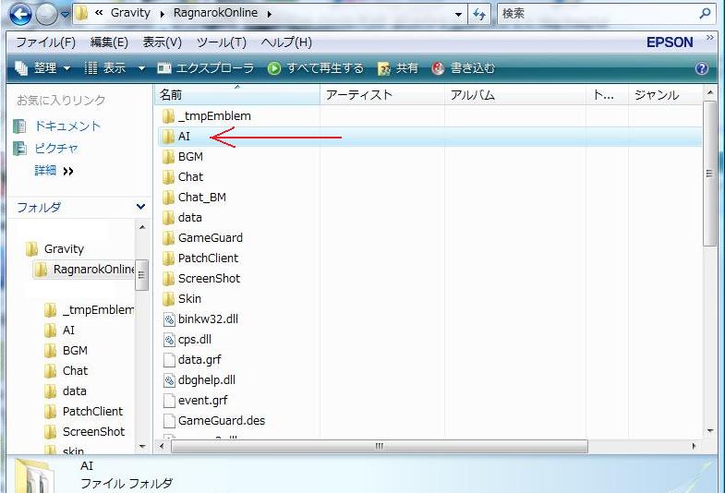Select the dbghelp.dll file icon
Screen dimensions: 725x493
[x=169, y=380]
